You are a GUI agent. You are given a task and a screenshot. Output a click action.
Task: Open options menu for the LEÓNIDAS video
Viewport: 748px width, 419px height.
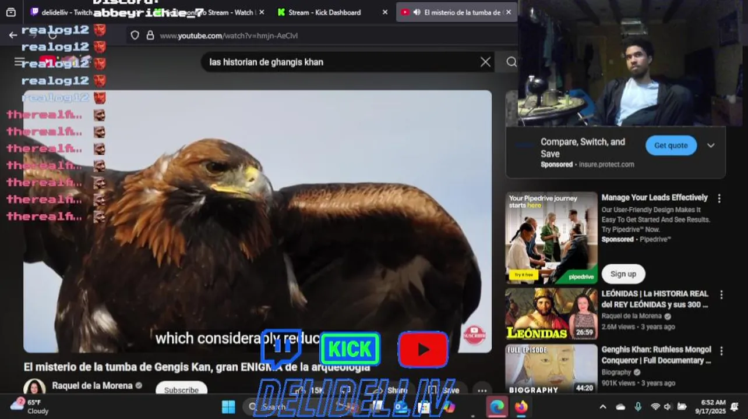coord(721,295)
